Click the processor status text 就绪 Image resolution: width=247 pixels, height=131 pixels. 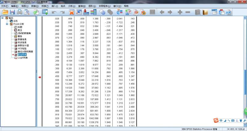[215, 129]
